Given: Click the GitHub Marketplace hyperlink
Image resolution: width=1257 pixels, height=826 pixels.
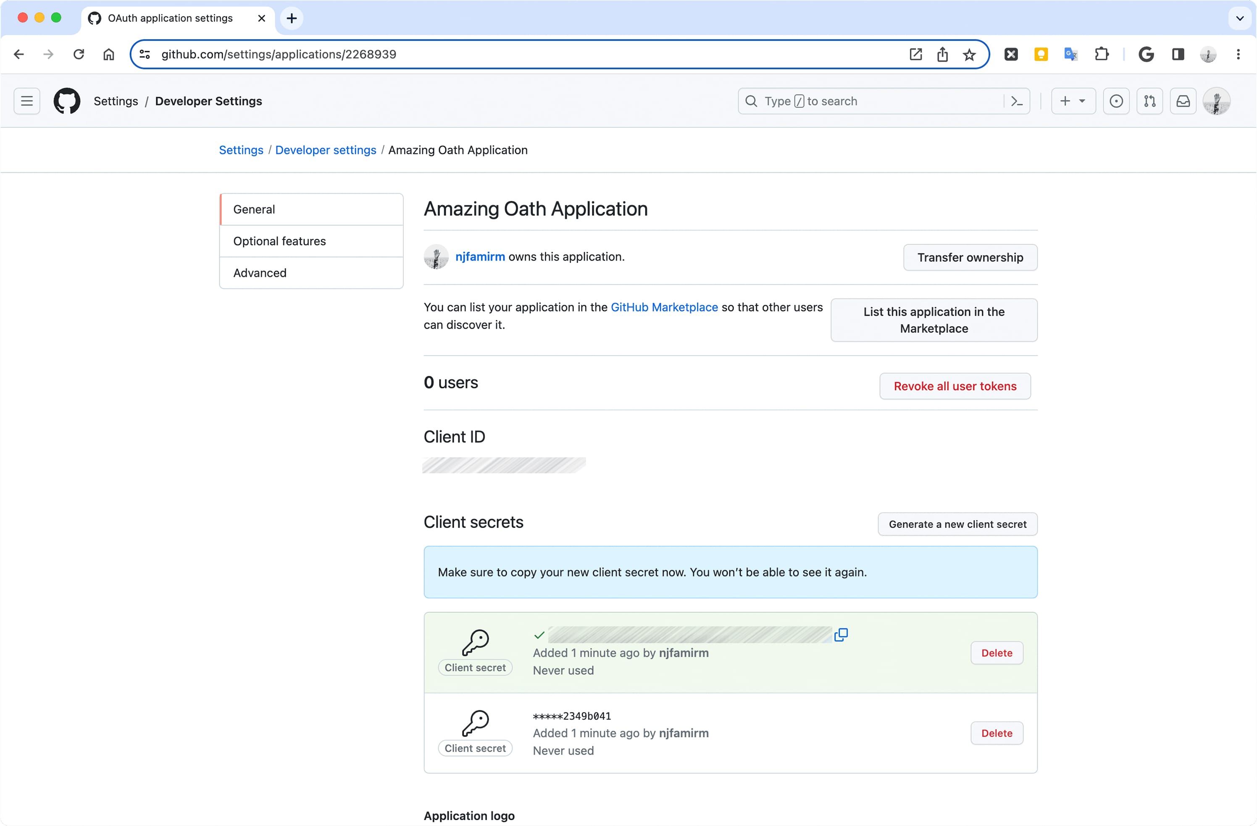Looking at the screenshot, I should [x=664, y=306].
